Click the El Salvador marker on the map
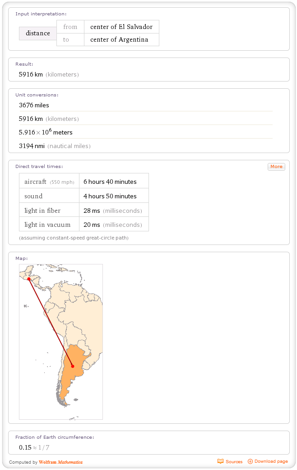 (28, 280)
